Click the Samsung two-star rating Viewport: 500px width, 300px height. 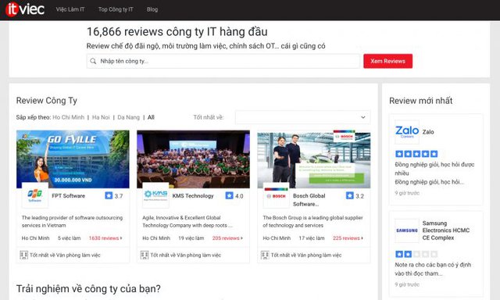tap(416, 254)
